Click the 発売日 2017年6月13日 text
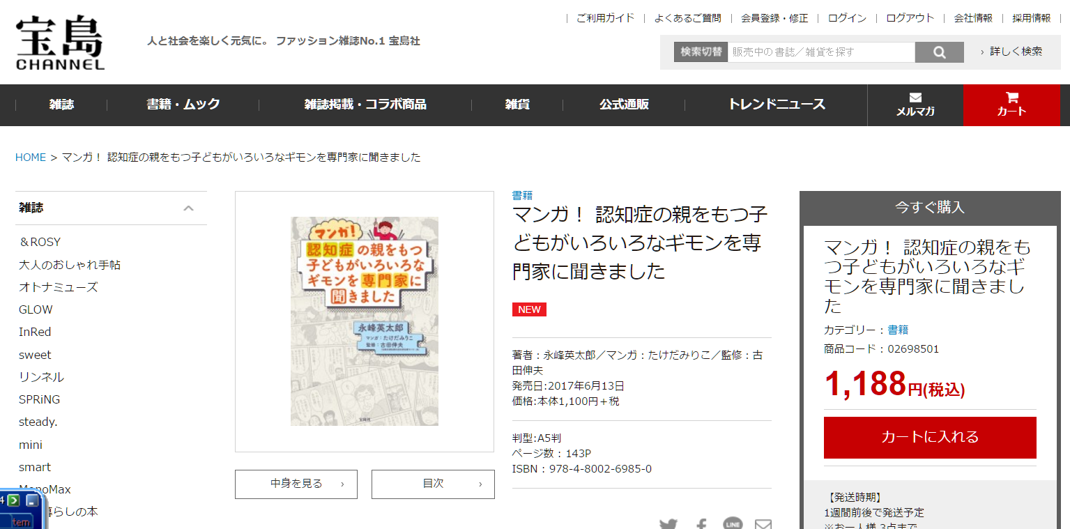This screenshot has height=529, width=1070. coord(568,386)
